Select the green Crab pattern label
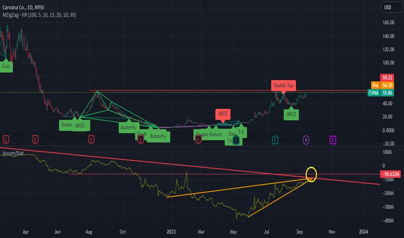 (x=6, y=66)
